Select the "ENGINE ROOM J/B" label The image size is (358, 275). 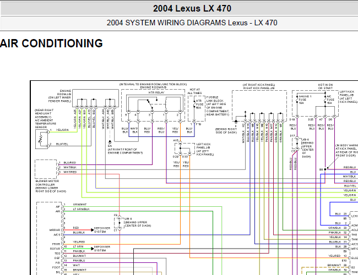(x=64, y=92)
